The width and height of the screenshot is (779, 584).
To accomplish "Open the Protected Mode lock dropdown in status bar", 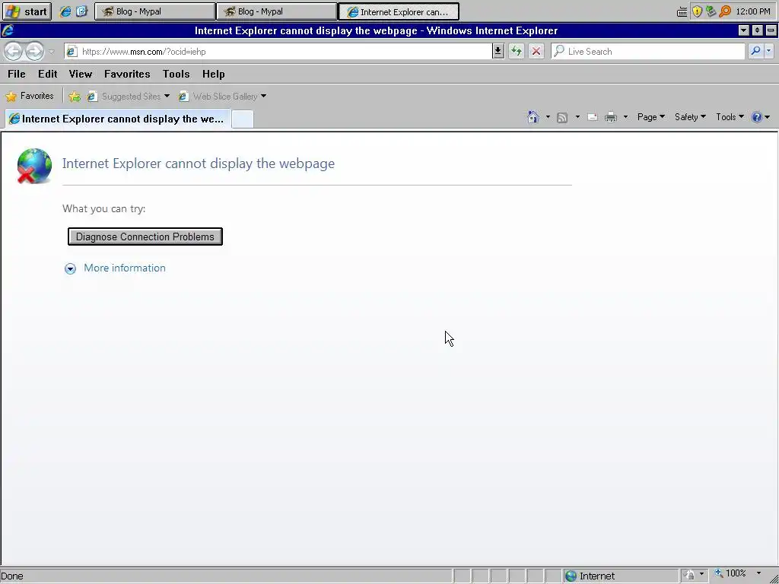I will (694, 576).
